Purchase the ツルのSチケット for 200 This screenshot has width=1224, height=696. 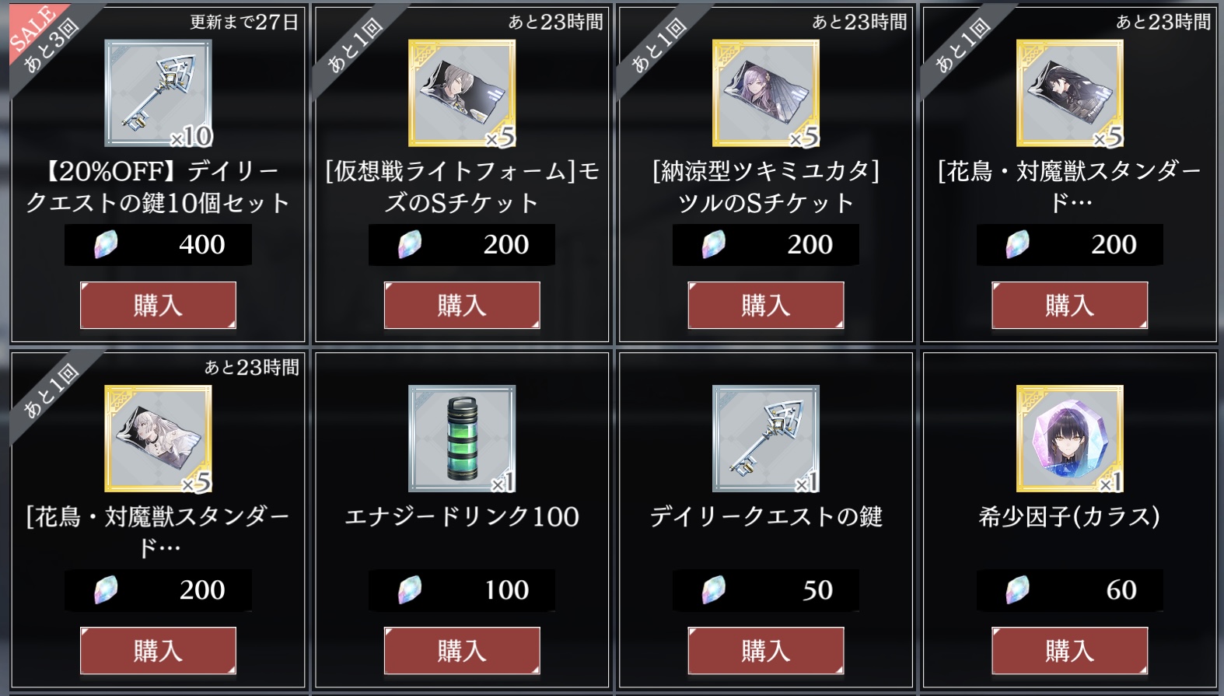(766, 305)
